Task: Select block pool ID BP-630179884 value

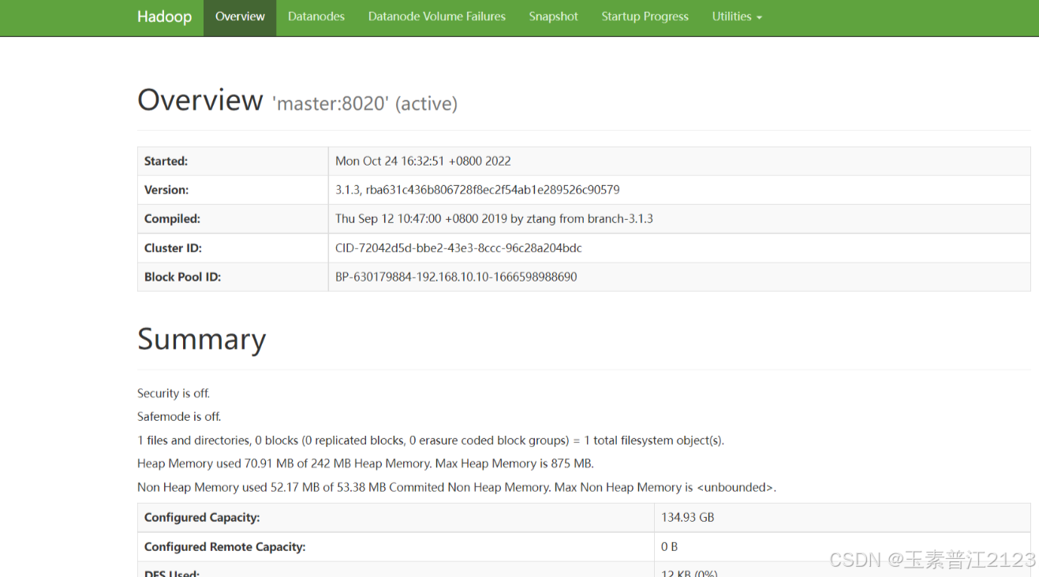Action: (456, 277)
